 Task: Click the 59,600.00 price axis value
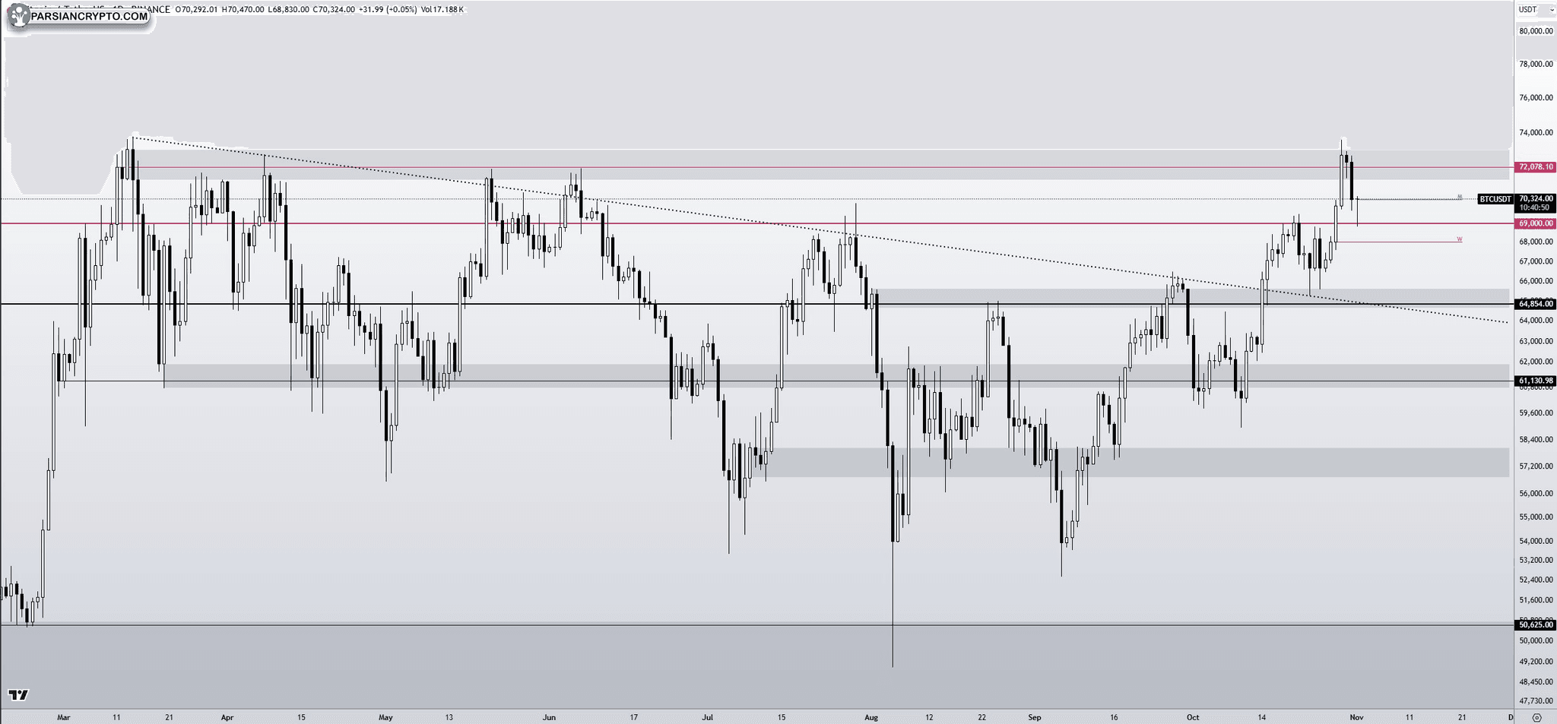tap(1536, 413)
